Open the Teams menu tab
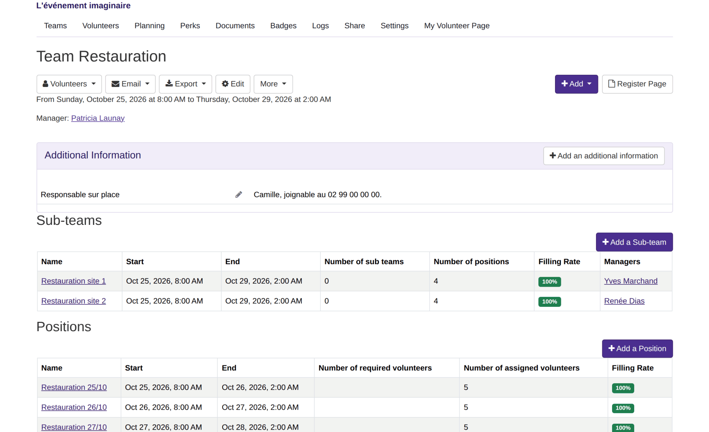 point(56,26)
